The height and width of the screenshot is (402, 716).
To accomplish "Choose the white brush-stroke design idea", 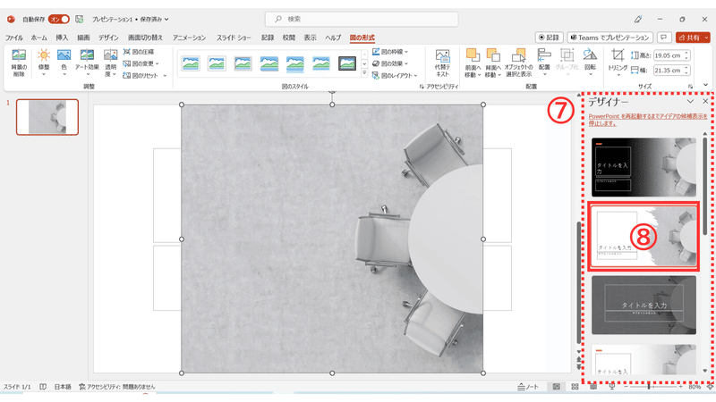I will pyautogui.click(x=644, y=236).
